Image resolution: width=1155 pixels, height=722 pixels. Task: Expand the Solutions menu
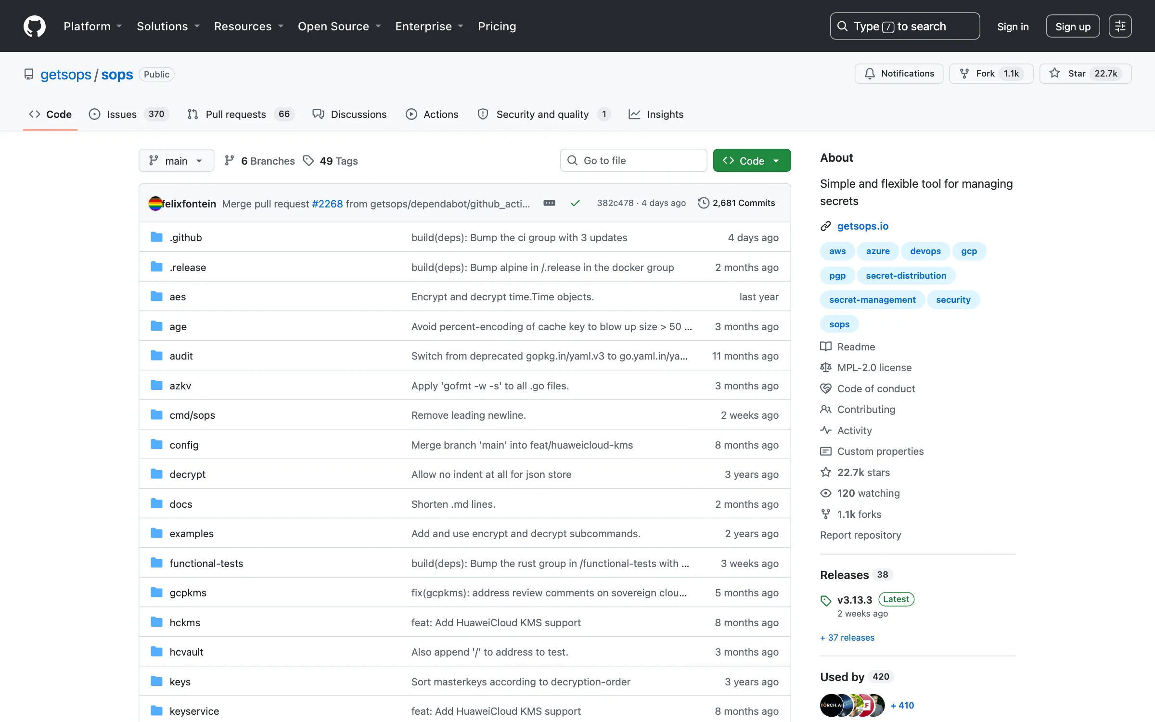point(168,26)
